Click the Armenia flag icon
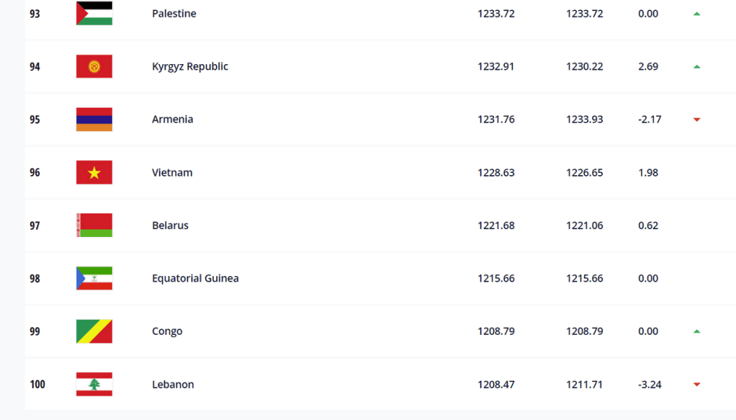Viewport: 736px width, 420px height. click(94, 120)
